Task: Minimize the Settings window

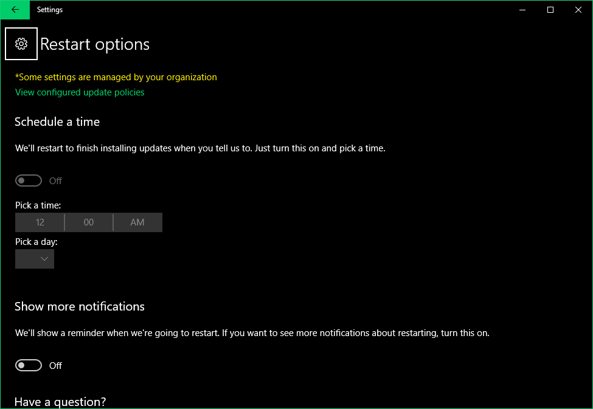Action: click(x=522, y=10)
